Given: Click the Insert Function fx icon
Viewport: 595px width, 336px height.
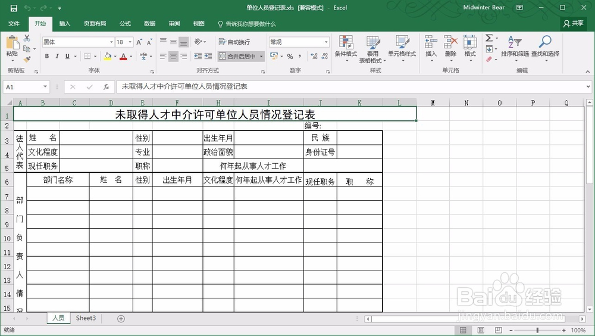Looking at the screenshot, I should click(107, 86).
